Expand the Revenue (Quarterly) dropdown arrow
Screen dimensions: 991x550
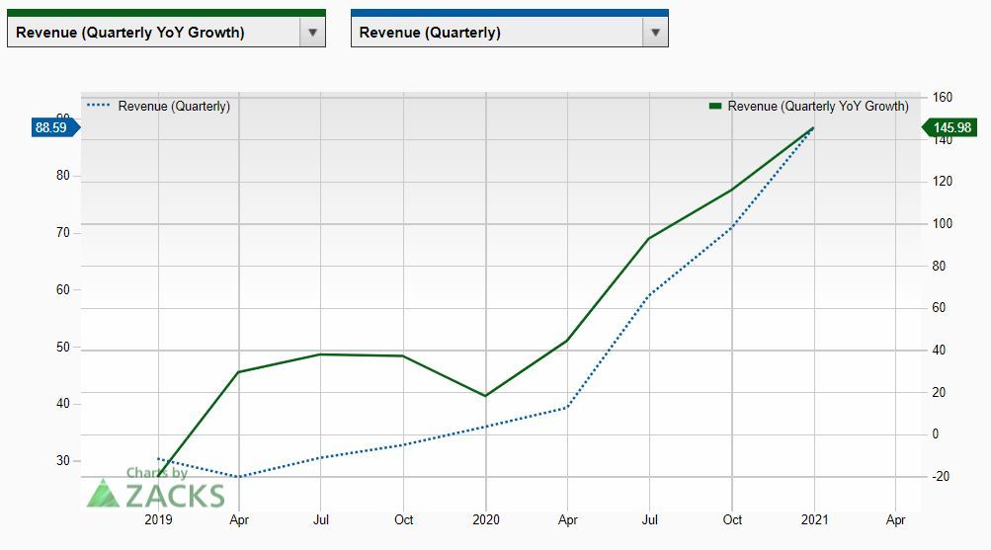pos(654,33)
